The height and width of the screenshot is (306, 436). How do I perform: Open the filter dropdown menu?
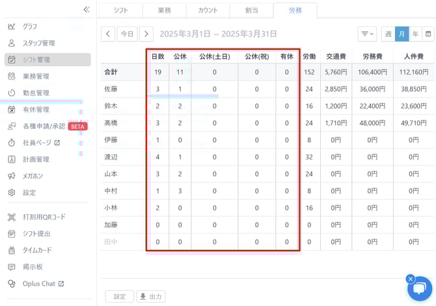pos(367,34)
